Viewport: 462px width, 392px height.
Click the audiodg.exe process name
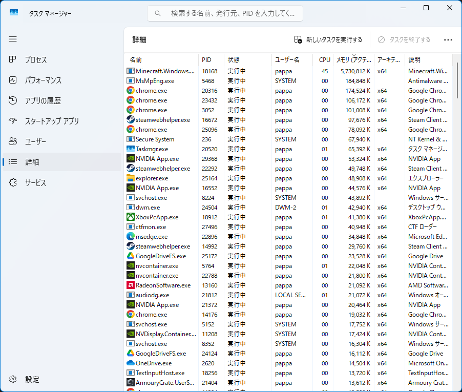[x=152, y=295]
